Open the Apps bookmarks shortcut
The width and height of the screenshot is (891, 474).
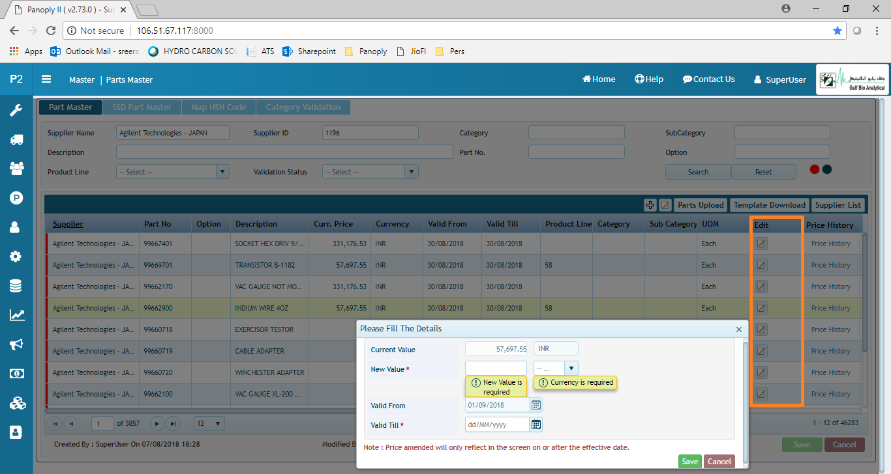tap(26, 51)
